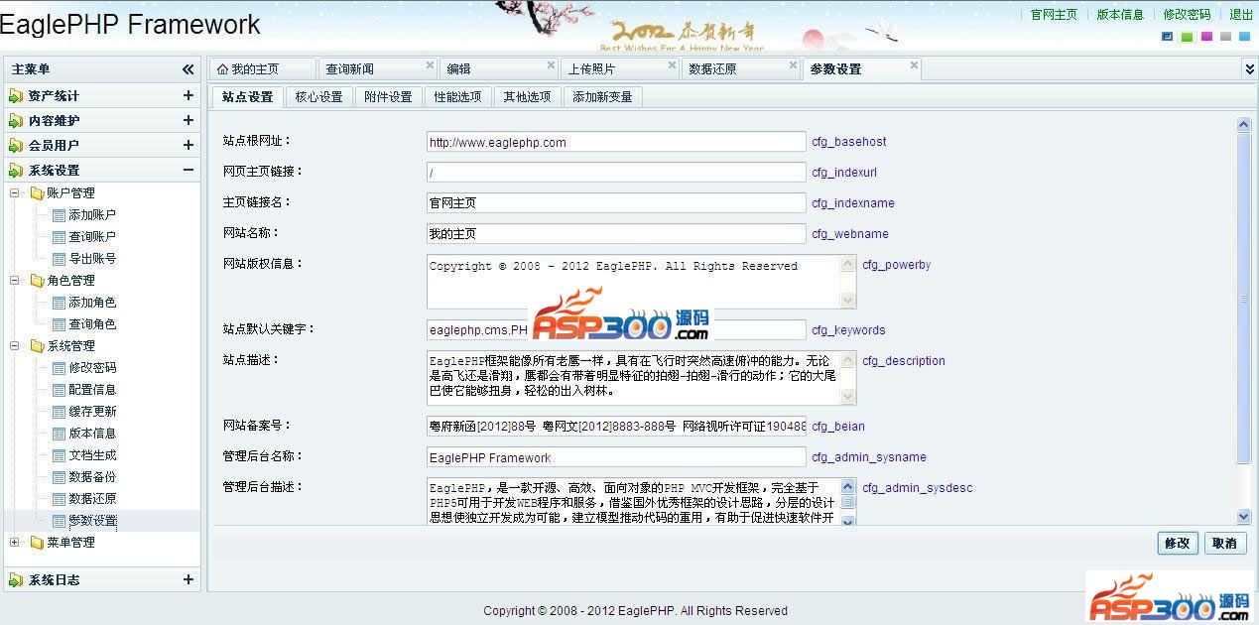Viewport: 1259px width, 625px height.
Task: Open 数据还原 in the sidebar tree
Action: click(x=92, y=498)
